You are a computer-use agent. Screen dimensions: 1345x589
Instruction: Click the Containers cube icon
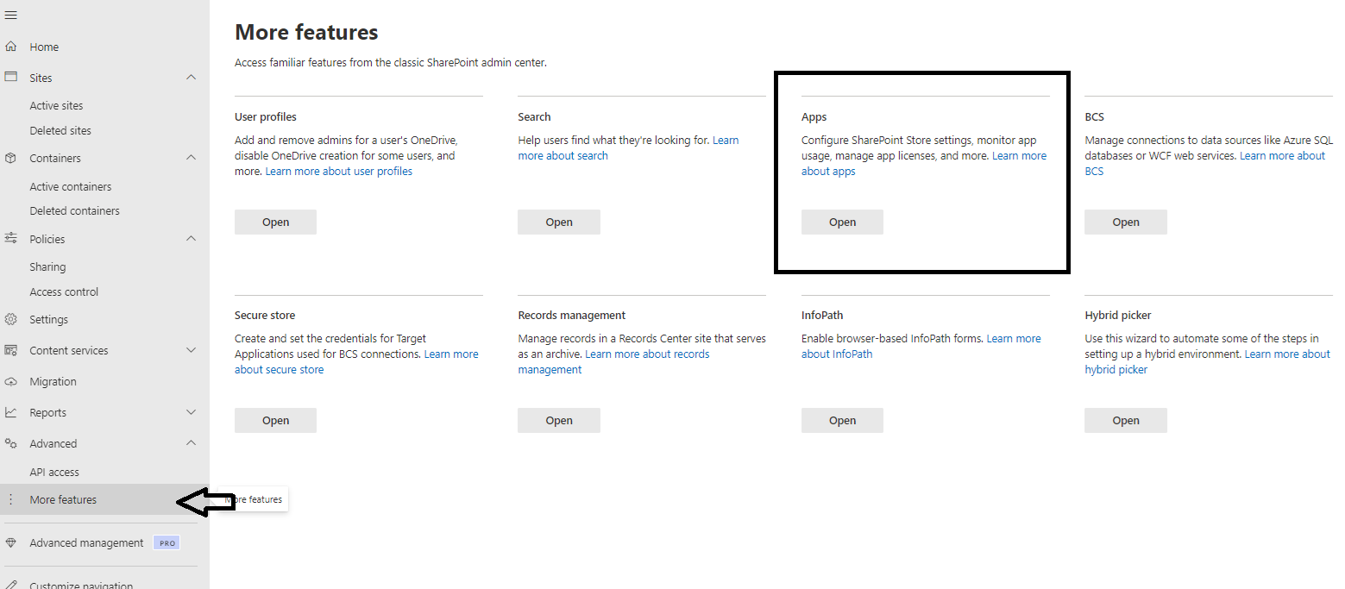11,158
